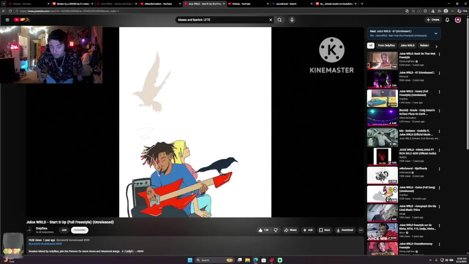Start voice search with microphone
Screen dimensions: 469x264
tap(292, 20)
